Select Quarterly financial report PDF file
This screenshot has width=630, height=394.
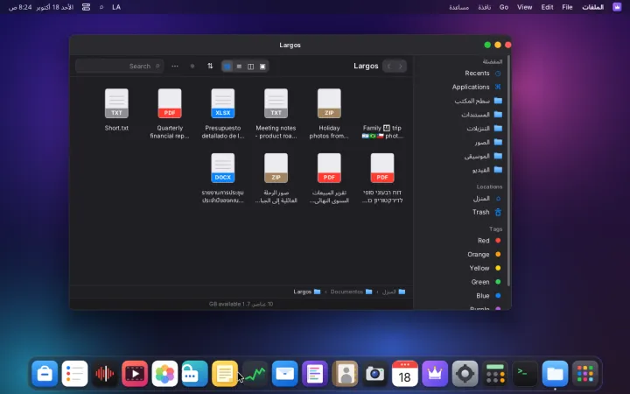pyautogui.click(x=170, y=113)
